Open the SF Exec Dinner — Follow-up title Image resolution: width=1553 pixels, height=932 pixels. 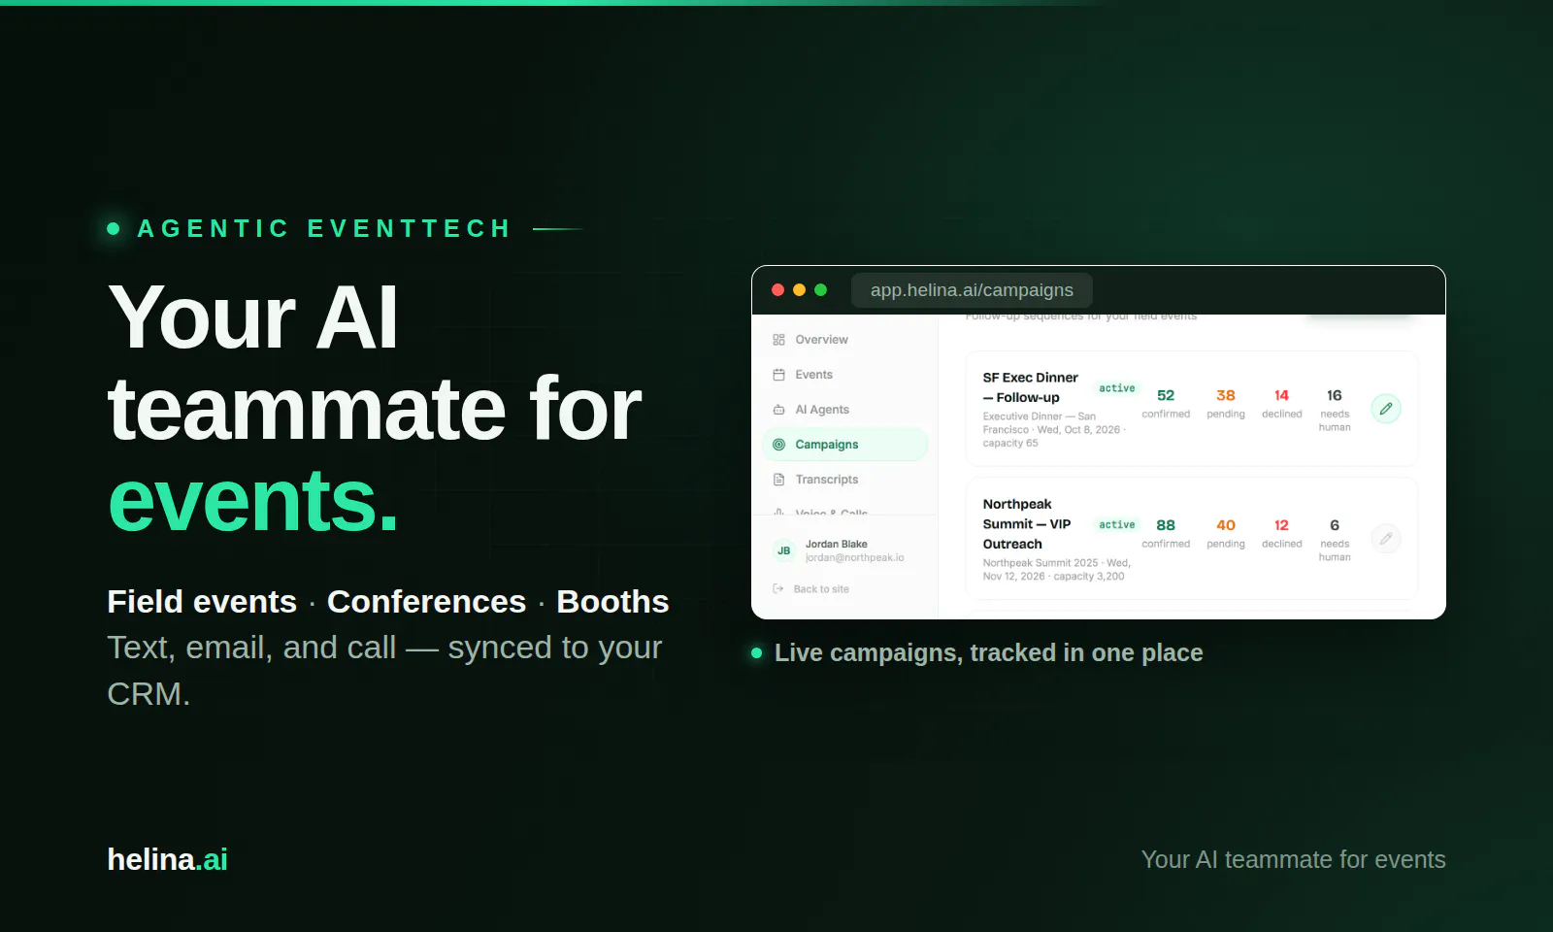click(x=1030, y=387)
